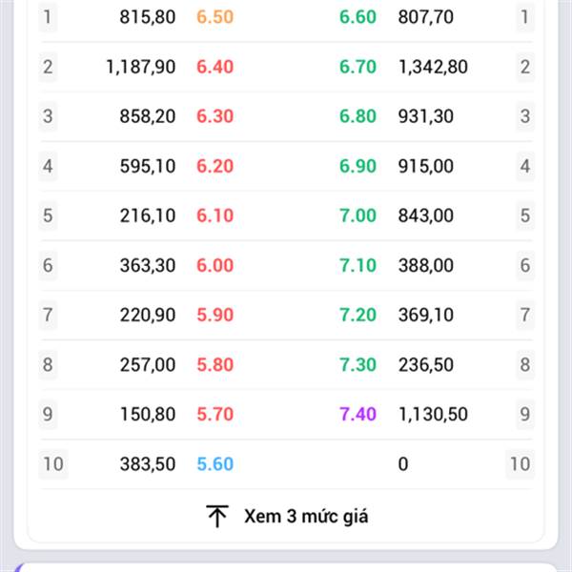Tap ask volume 1,130,50
This screenshot has height=572, width=572.
tap(433, 415)
